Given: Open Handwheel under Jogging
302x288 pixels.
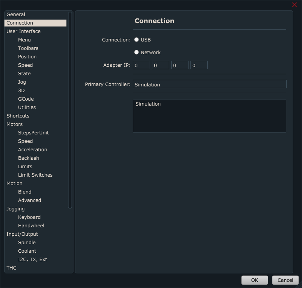Looking at the screenshot, I should coord(31,226).
